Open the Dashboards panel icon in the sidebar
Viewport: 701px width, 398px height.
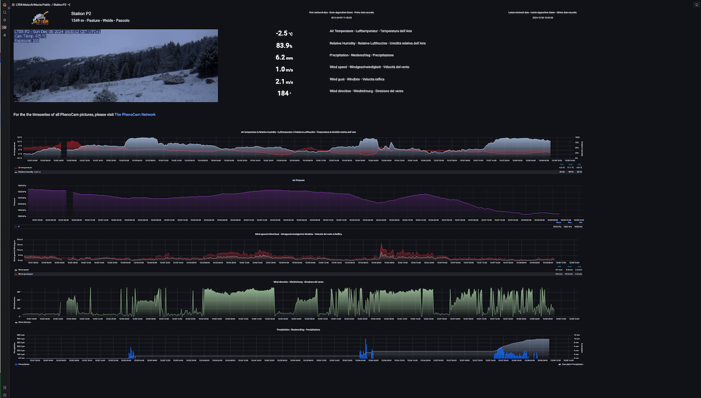click(4, 27)
